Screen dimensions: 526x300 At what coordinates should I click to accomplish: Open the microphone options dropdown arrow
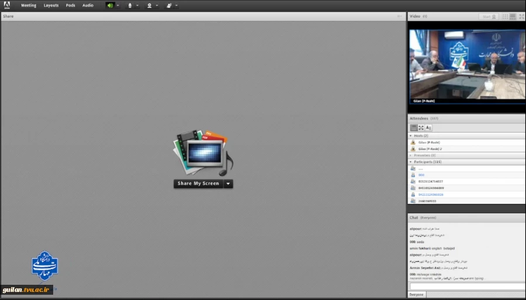tap(137, 5)
